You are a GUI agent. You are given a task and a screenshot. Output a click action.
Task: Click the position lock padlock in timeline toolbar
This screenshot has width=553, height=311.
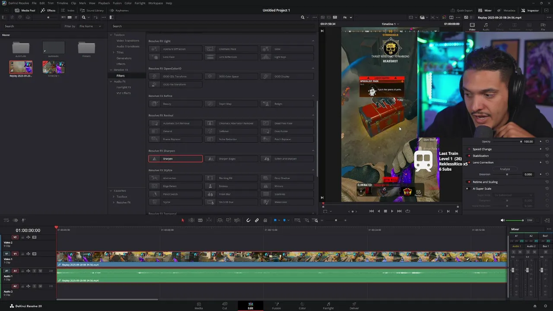click(265, 220)
